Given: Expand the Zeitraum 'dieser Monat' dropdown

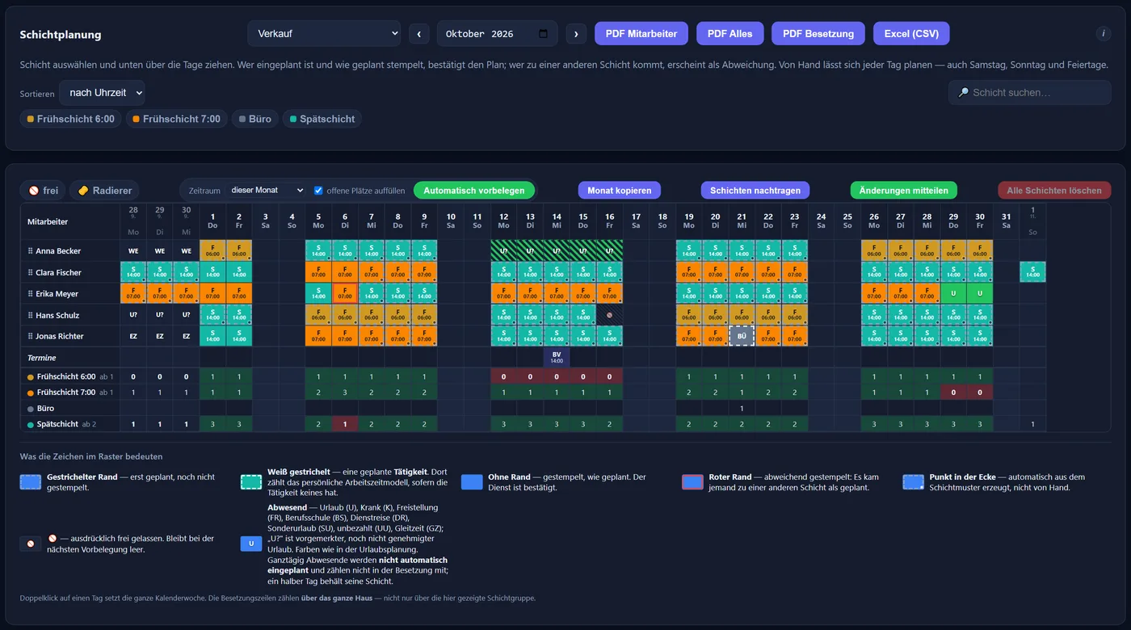Looking at the screenshot, I should pyautogui.click(x=266, y=191).
